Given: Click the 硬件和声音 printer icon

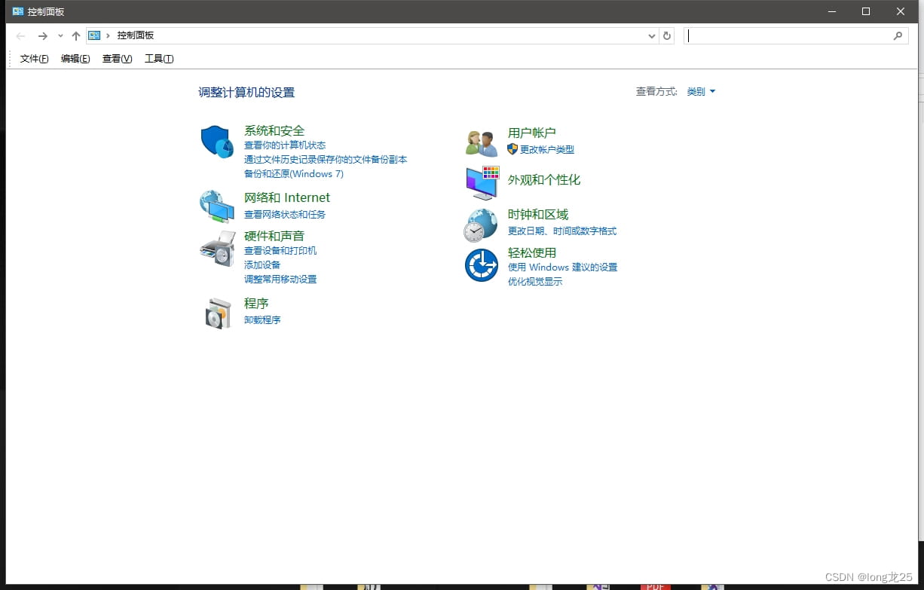Looking at the screenshot, I should 217,251.
